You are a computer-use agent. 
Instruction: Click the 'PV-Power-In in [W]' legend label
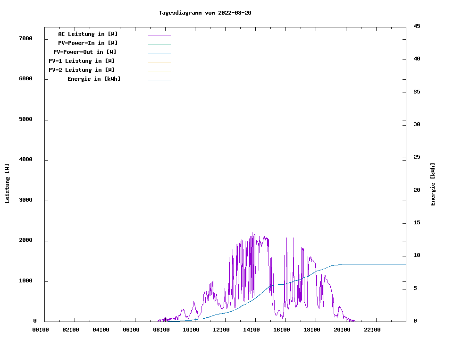pos(88,43)
